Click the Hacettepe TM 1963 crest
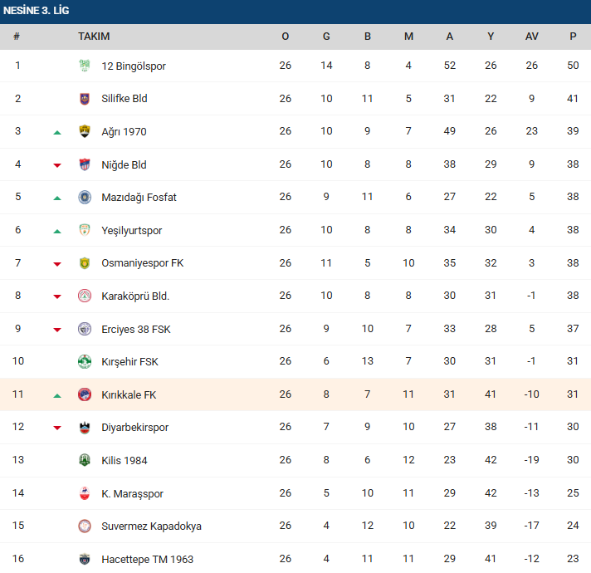 click(85, 560)
